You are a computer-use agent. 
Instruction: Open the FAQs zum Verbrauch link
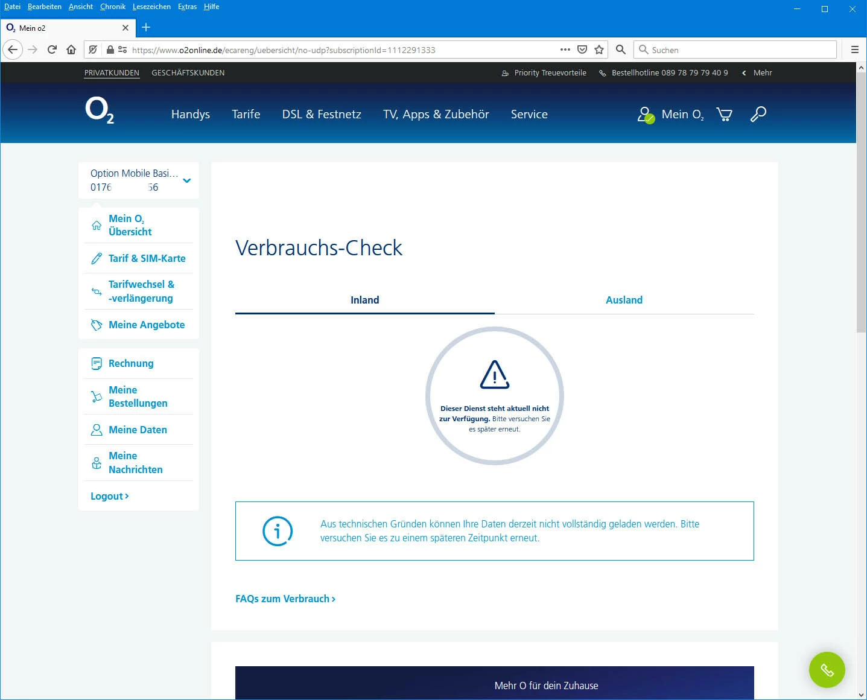pos(285,599)
